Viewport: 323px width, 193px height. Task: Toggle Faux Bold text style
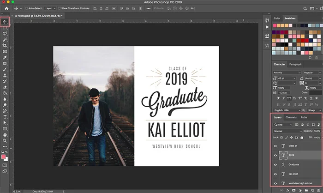click(x=278, y=98)
